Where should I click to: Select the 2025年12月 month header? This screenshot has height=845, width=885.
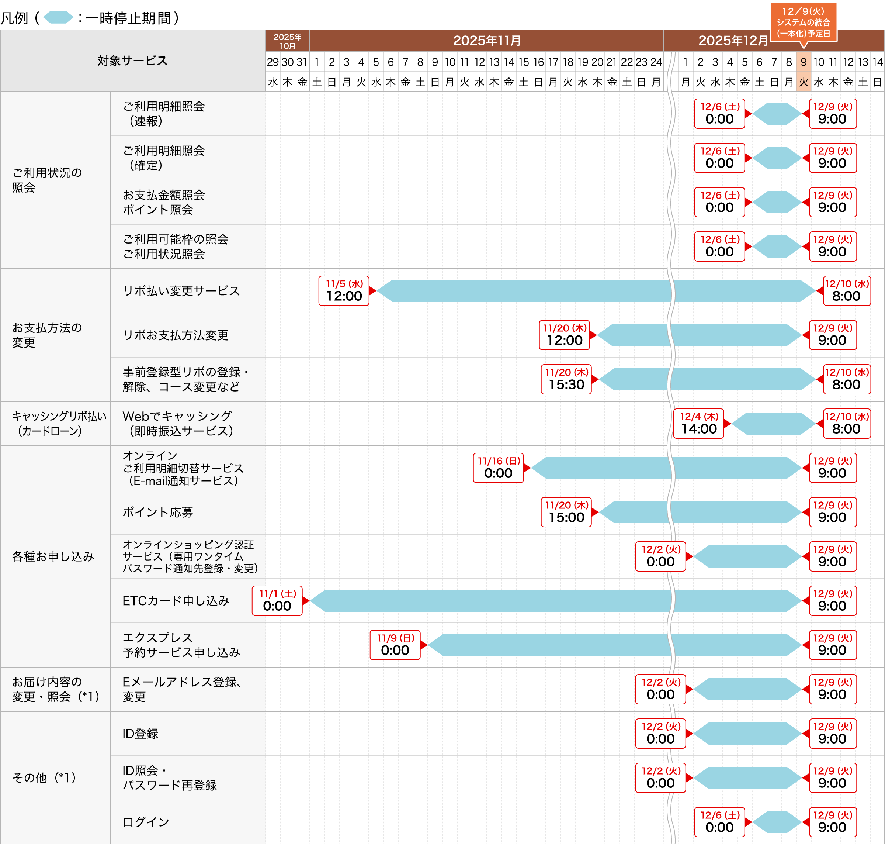(733, 41)
